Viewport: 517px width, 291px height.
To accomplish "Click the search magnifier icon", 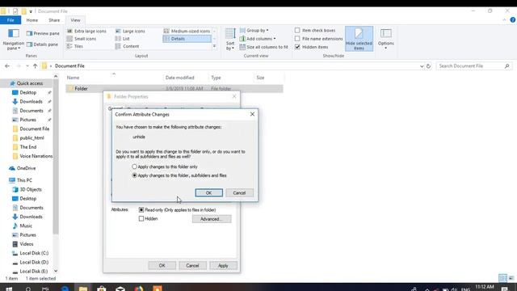I will (x=506, y=66).
